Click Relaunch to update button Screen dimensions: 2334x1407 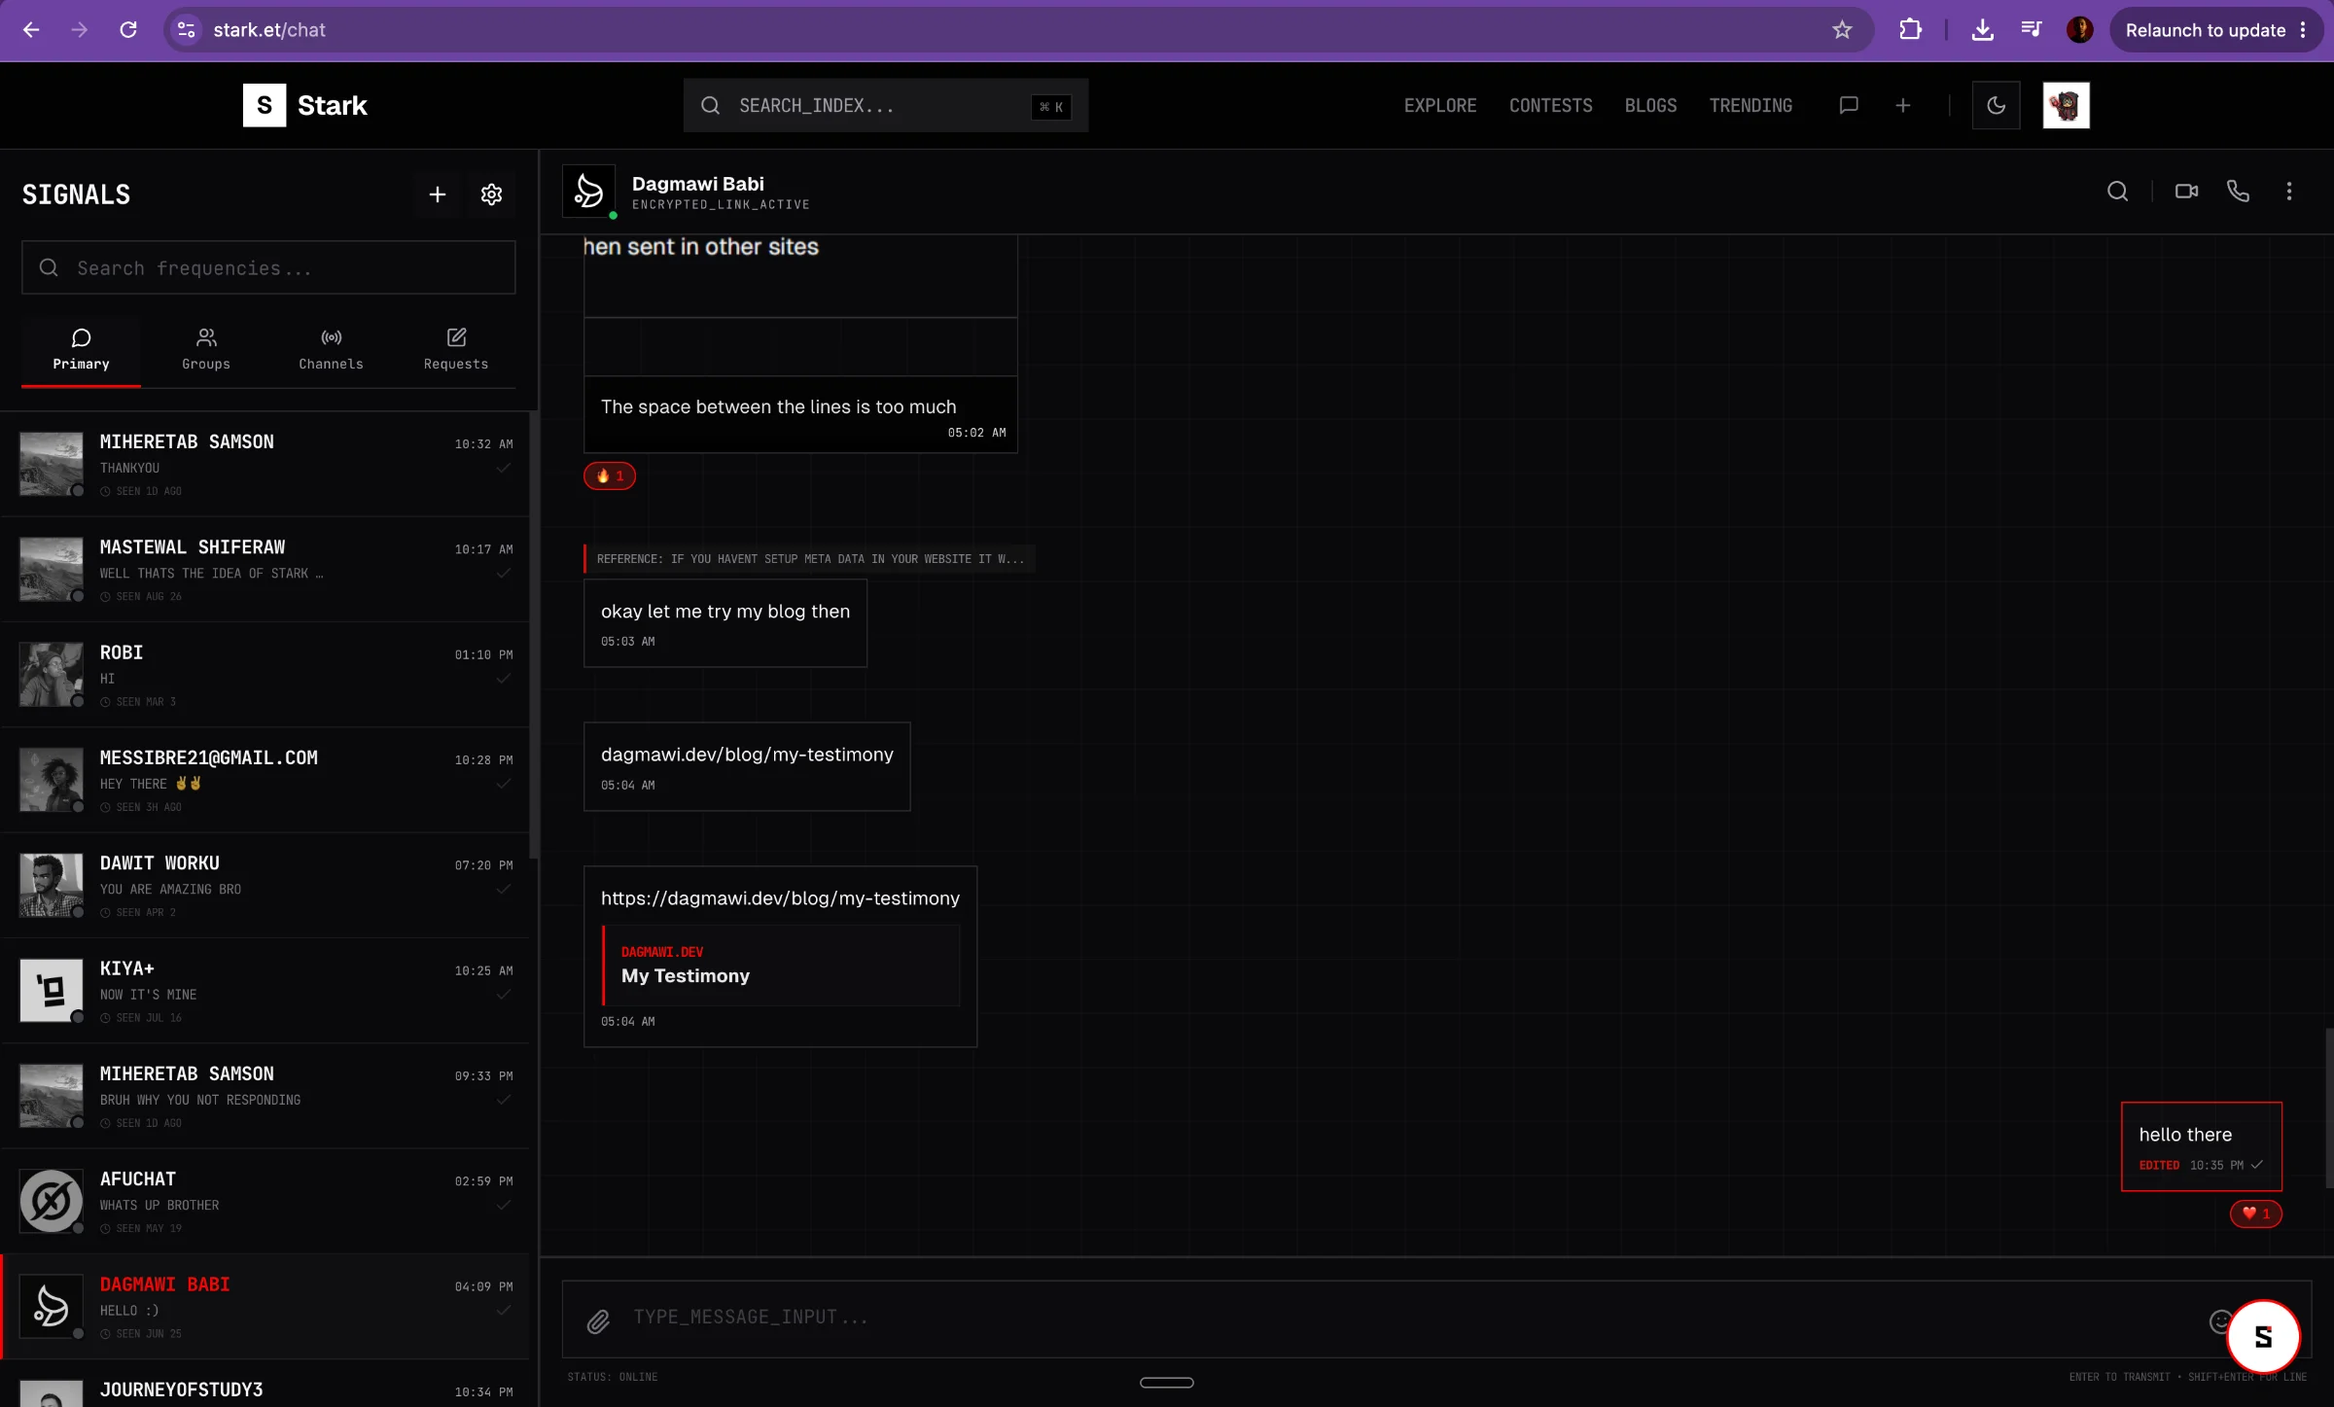(2215, 30)
